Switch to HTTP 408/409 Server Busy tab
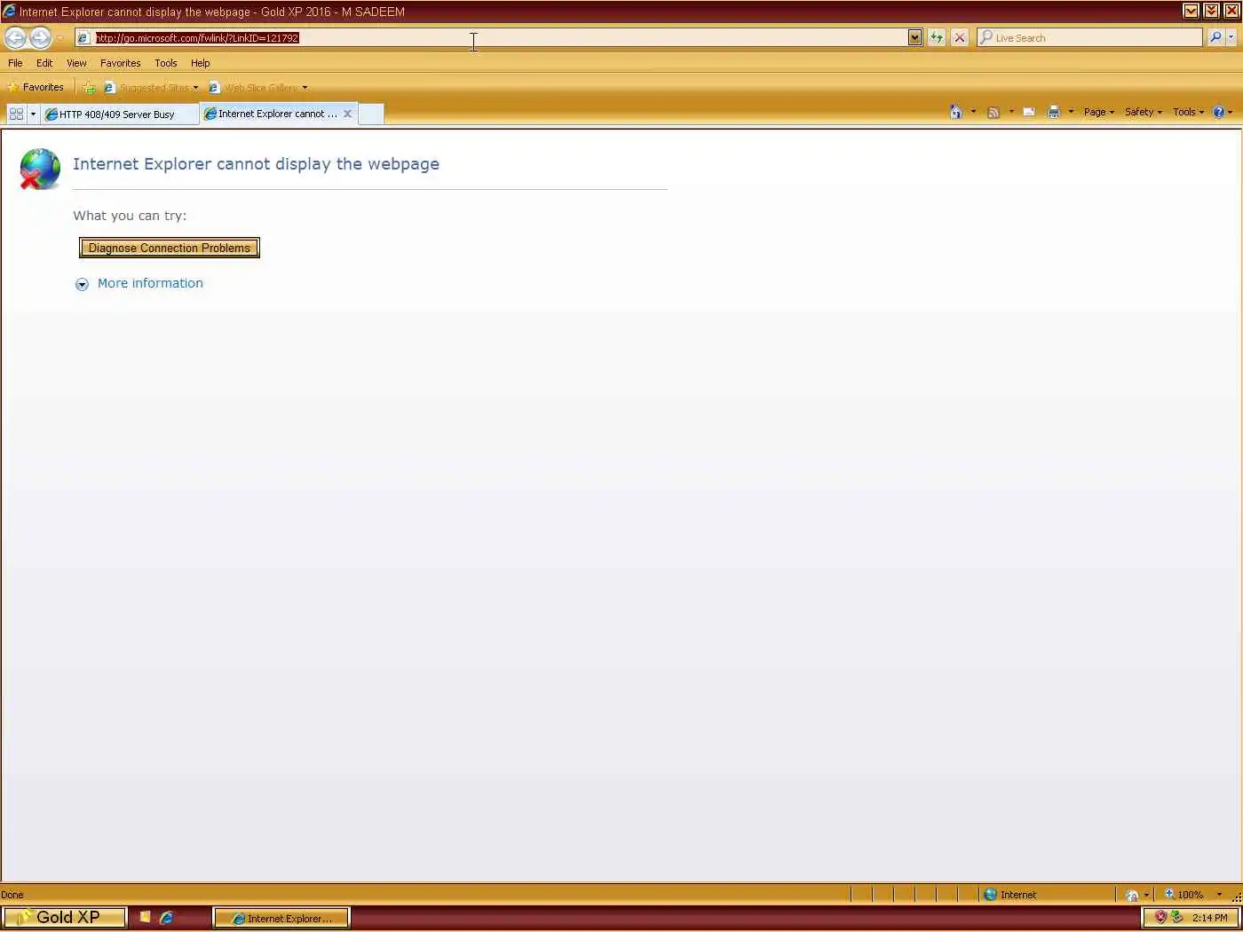The image size is (1243, 932). coord(119,114)
